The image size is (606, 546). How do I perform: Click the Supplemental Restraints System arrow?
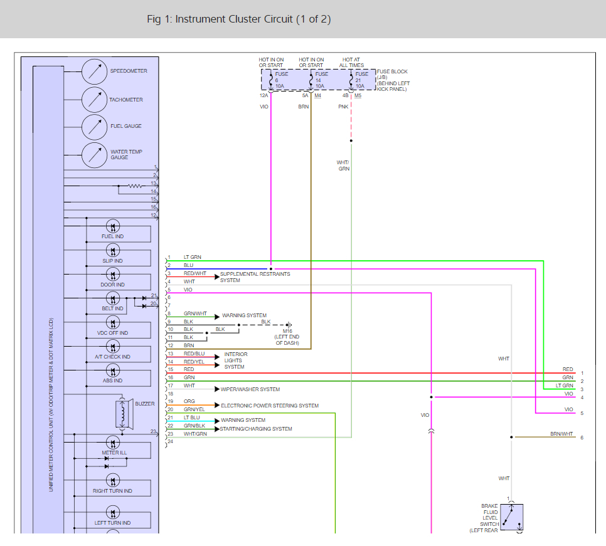pyautogui.click(x=217, y=277)
